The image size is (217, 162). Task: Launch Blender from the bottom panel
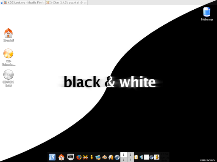[104, 157]
